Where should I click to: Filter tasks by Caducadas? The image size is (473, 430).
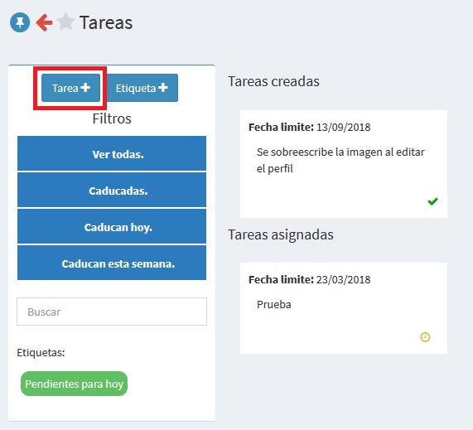click(x=112, y=190)
